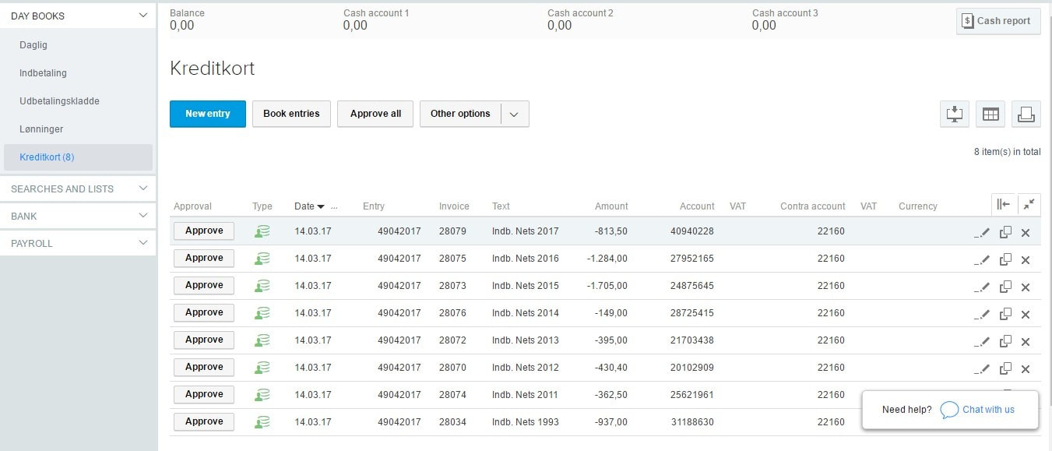The width and height of the screenshot is (1052, 451).
Task: Click the collapse columns icon in table header
Action: tap(1003, 205)
